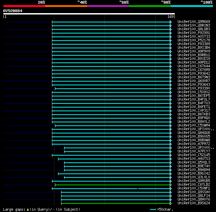Screen dimensions: 216x212
Task: Choose the UniRef100_A9PD12 entry
Action: (194, 63)
